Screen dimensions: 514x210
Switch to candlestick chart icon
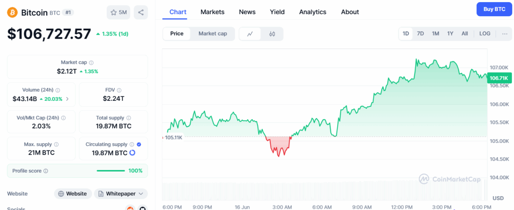point(272,34)
